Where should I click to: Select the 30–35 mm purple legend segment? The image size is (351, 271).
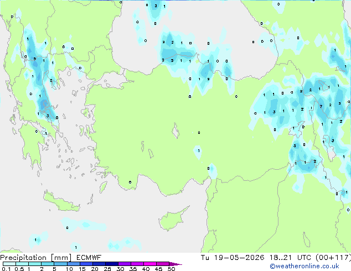point(125,264)
